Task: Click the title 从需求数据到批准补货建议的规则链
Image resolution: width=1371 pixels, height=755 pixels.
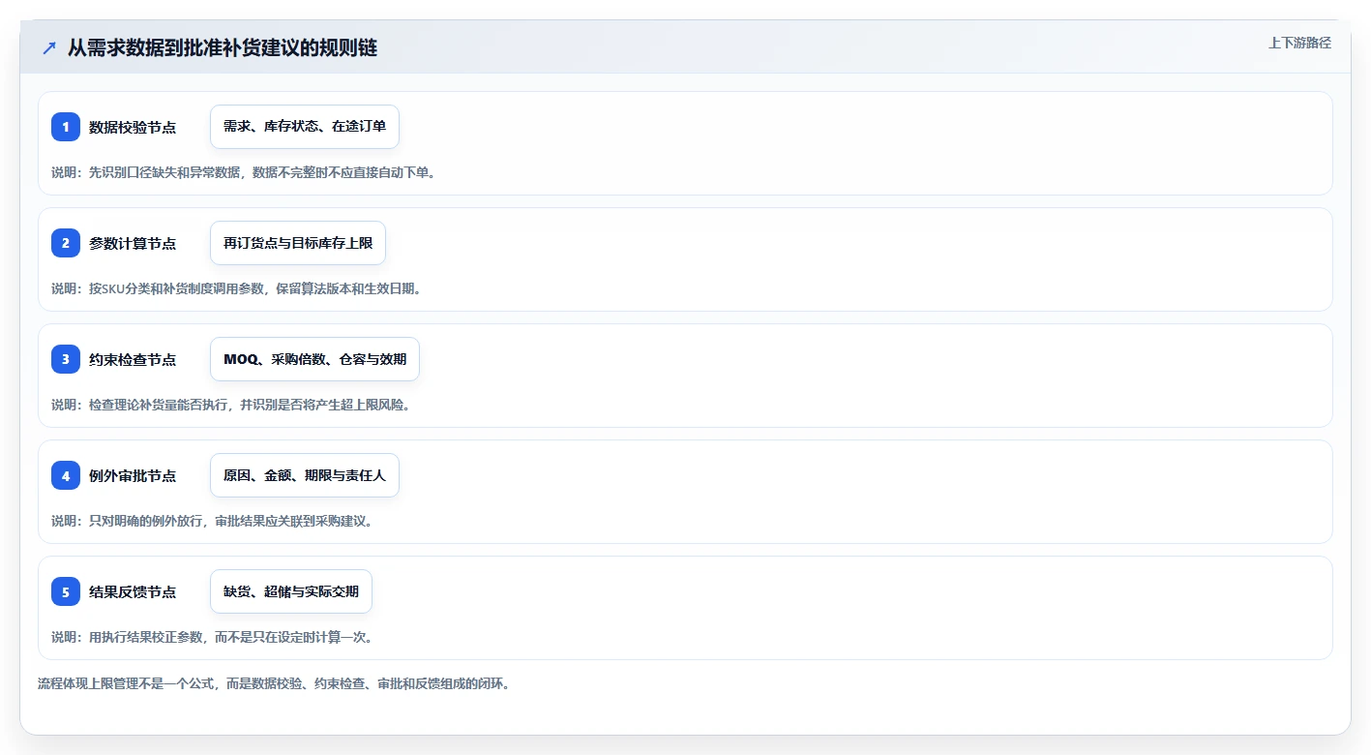Action: click(223, 47)
